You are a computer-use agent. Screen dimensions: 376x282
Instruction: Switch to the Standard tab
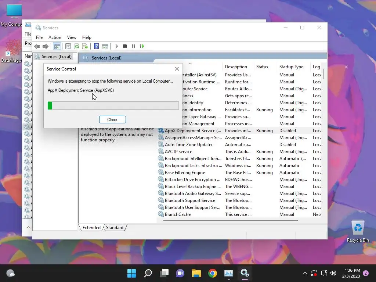[115, 228]
